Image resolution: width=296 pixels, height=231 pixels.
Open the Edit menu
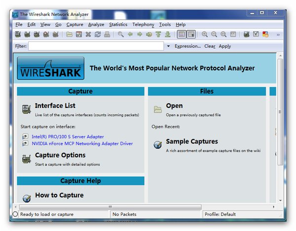pos(32,25)
